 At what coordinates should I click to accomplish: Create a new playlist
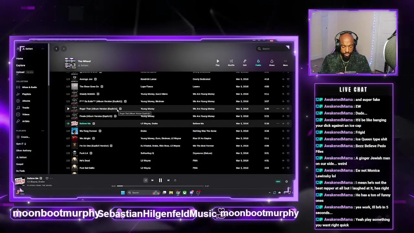point(23,137)
